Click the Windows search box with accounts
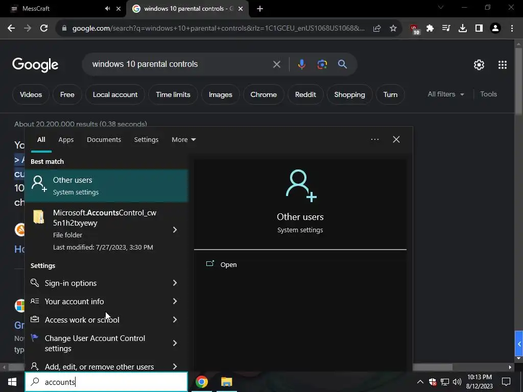Image resolution: width=523 pixels, height=392 pixels. [106, 382]
